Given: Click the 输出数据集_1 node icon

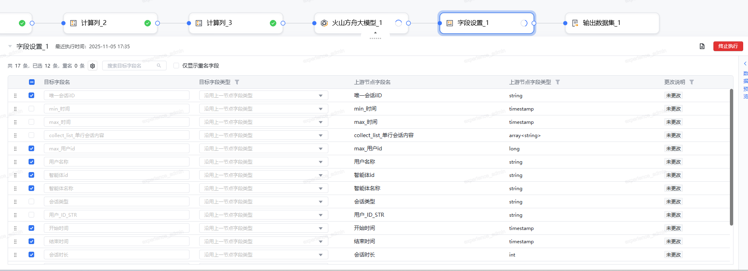Looking at the screenshot, I should click(x=575, y=23).
